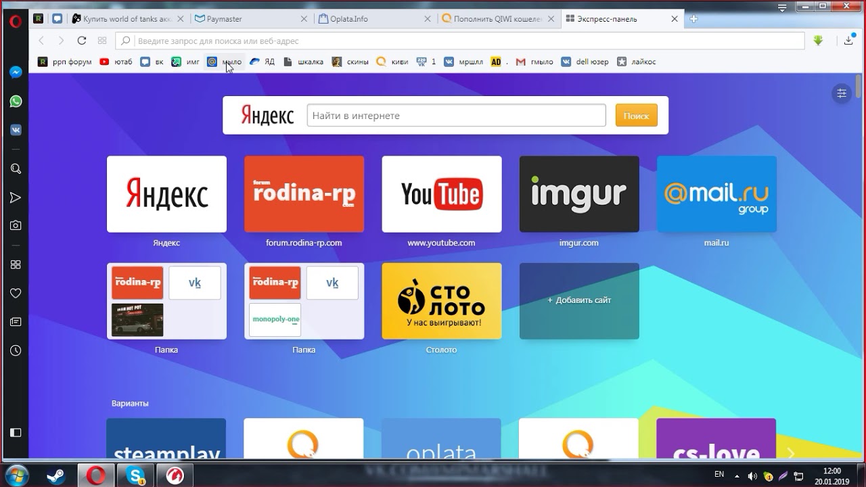
Task: Click the Yandex 'Найти в интернете' search field
Action: pos(456,116)
